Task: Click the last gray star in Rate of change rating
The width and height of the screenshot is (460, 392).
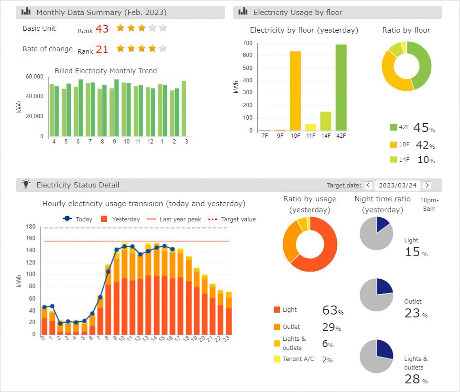Action: pyautogui.click(x=163, y=48)
